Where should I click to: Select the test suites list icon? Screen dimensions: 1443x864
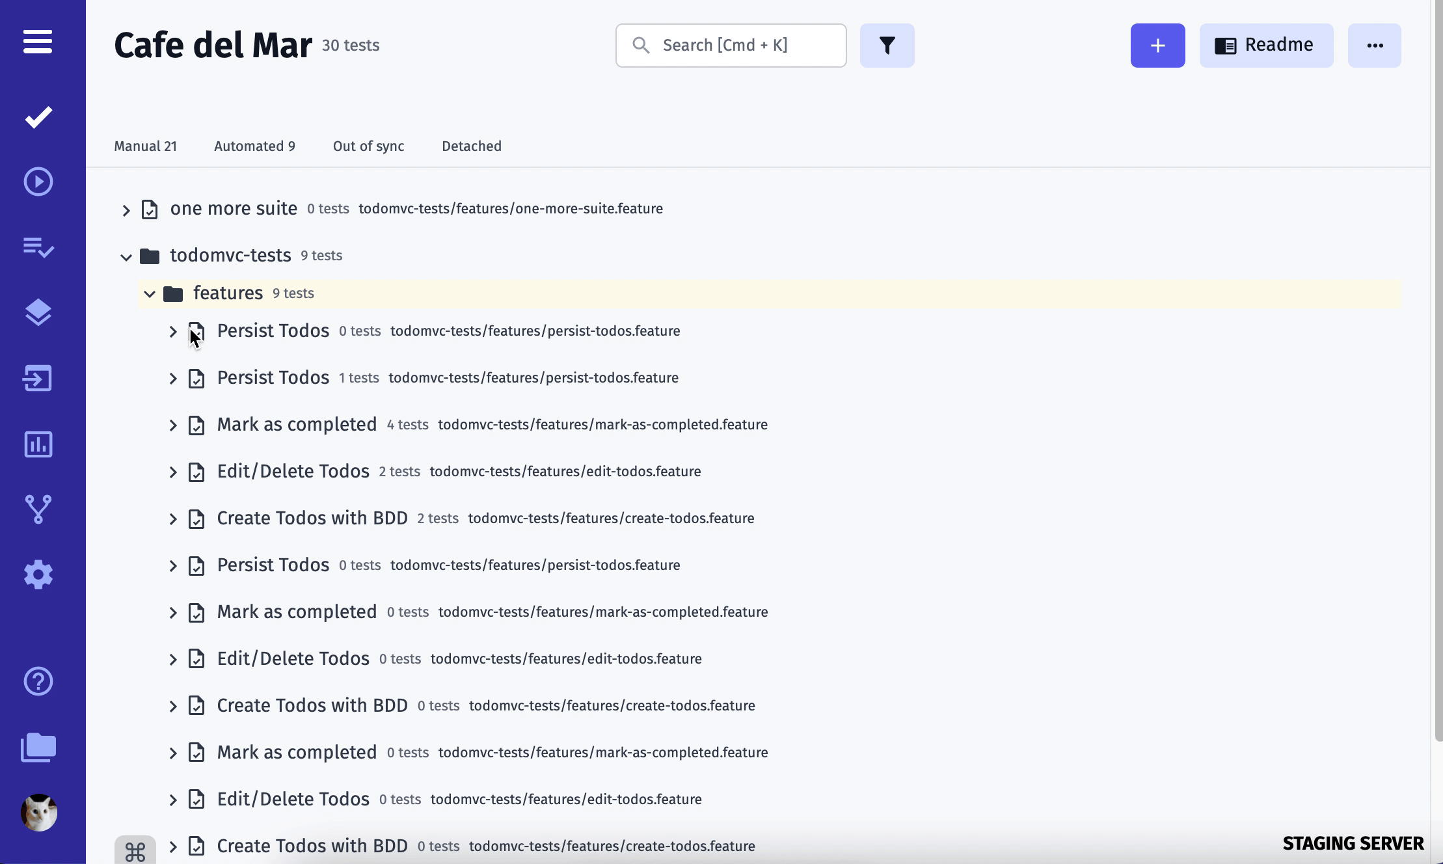(38, 248)
